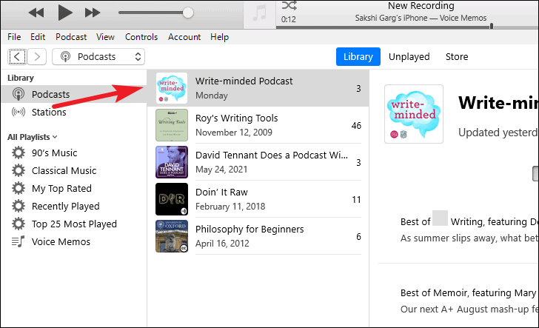Select Write-minded Podcast in the list
Viewport: 539px width, 328px height.
[x=258, y=88]
